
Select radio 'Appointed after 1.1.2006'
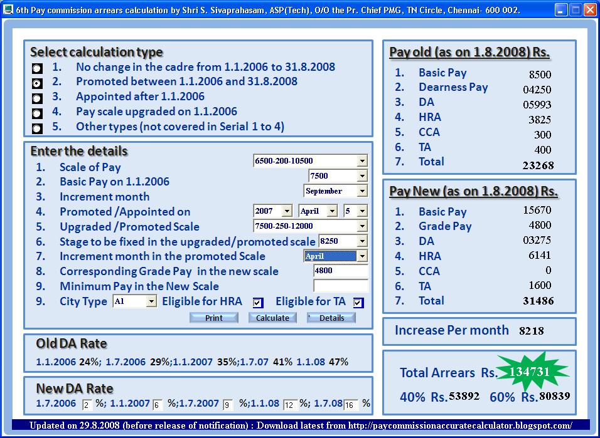point(37,98)
